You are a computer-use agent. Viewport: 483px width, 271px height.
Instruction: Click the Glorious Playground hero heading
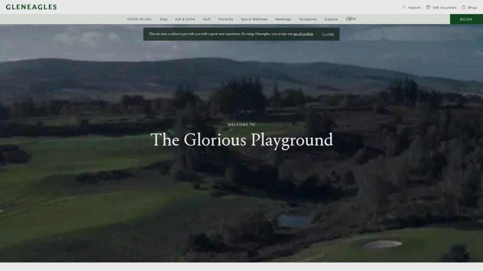[241, 140]
